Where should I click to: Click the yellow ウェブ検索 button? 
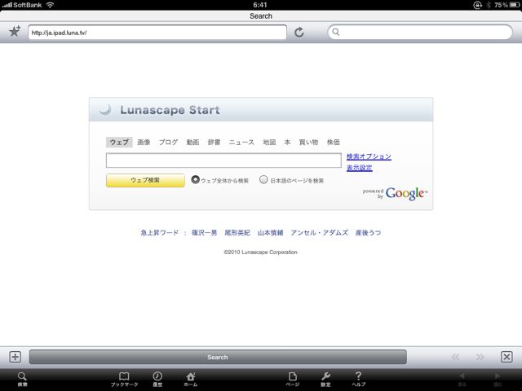point(145,180)
